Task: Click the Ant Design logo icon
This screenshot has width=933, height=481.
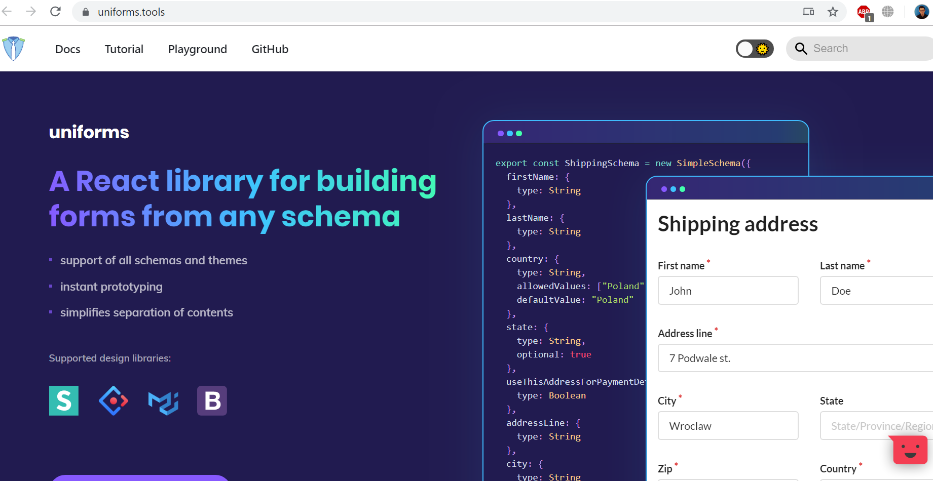Action: coord(113,400)
